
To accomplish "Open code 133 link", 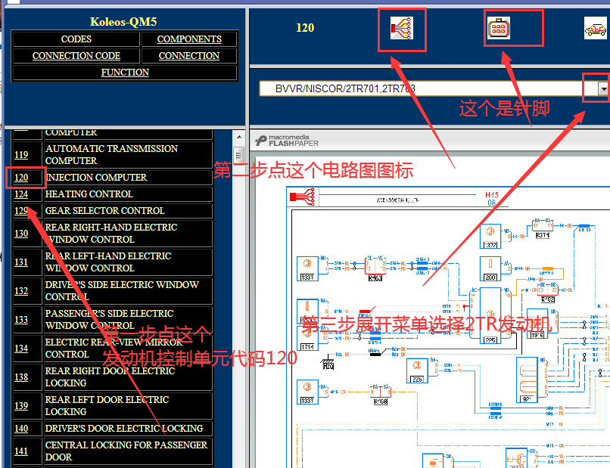I will 21,320.
